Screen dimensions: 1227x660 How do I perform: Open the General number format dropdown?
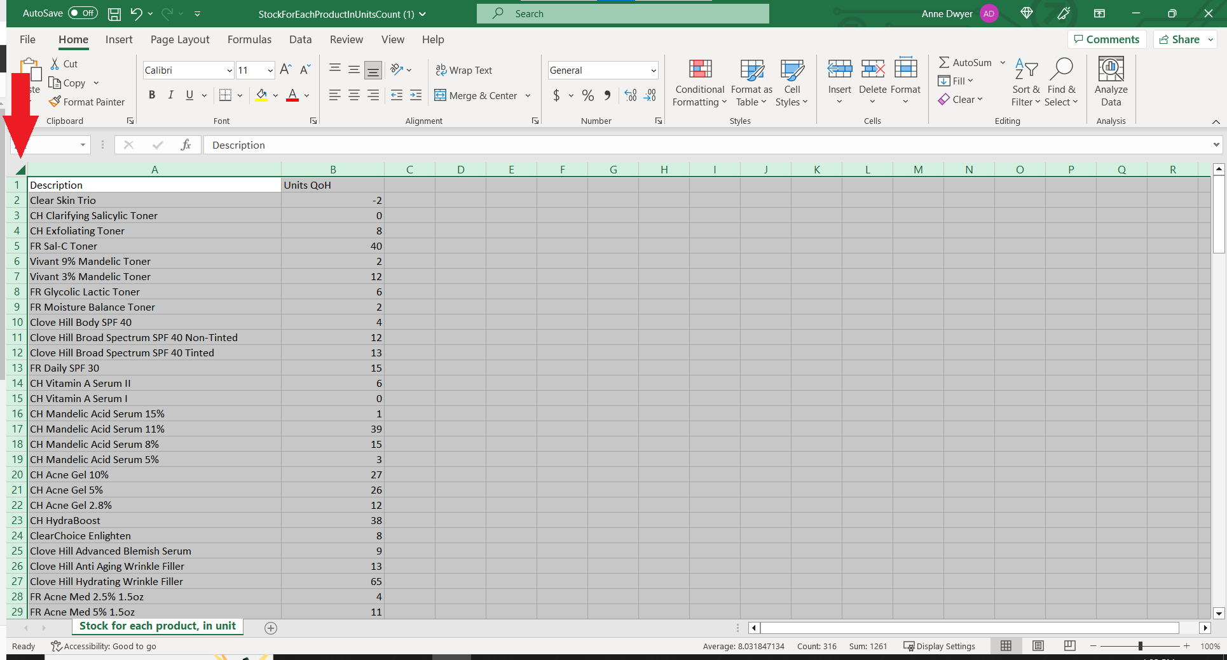pos(654,71)
